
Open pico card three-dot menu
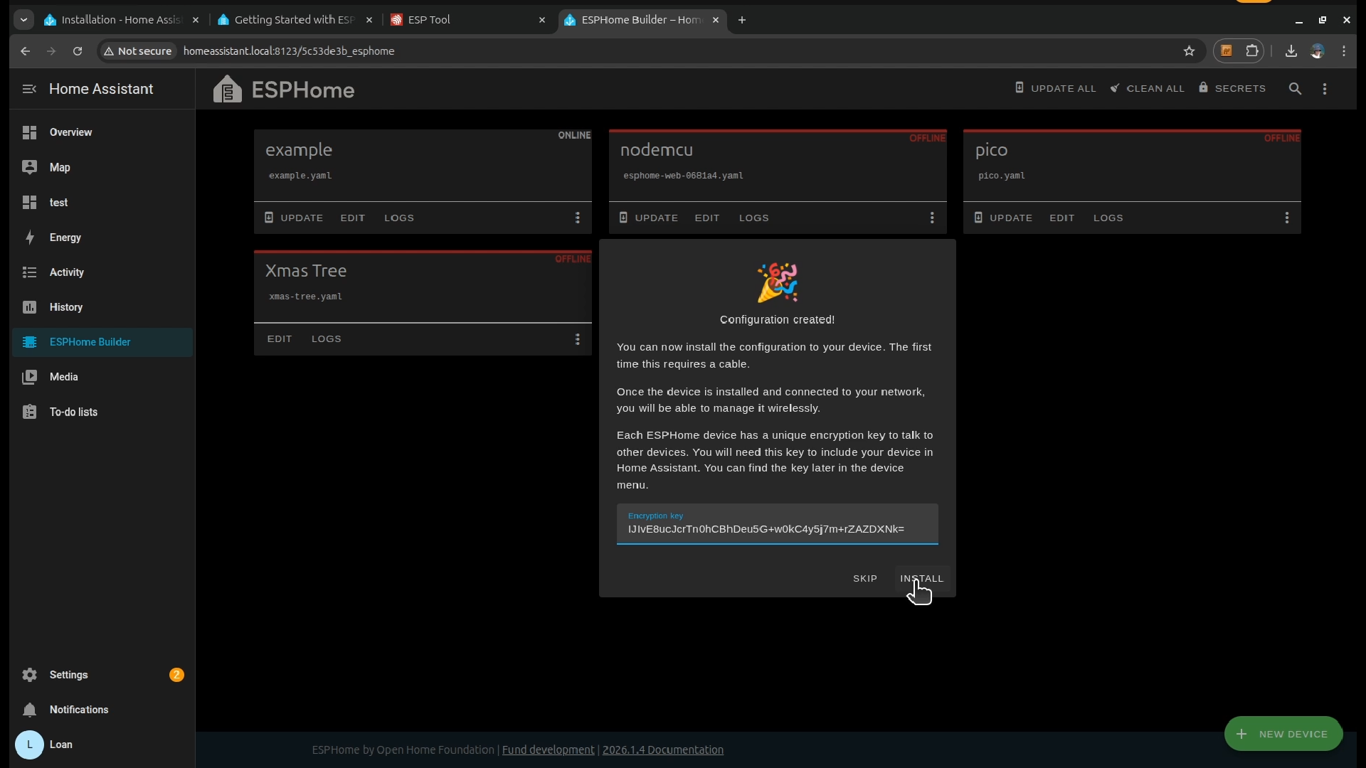(1286, 218)
